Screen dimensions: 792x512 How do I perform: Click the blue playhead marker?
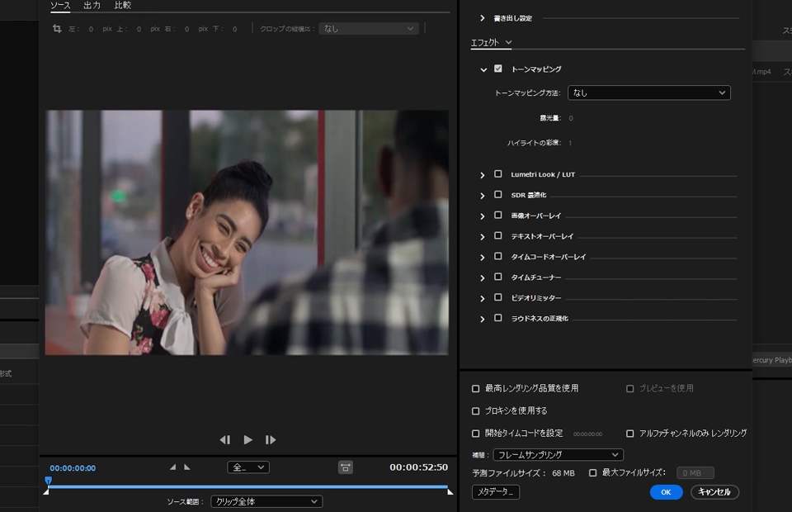tap(48, 480)
